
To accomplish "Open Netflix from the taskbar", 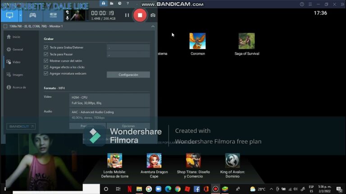I will pos(130,189).
